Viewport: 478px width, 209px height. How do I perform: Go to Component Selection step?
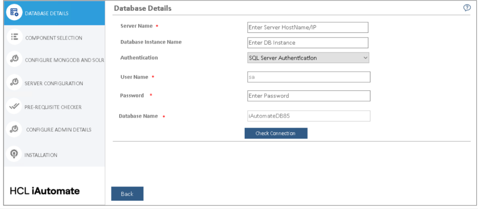tap(53, 38)
